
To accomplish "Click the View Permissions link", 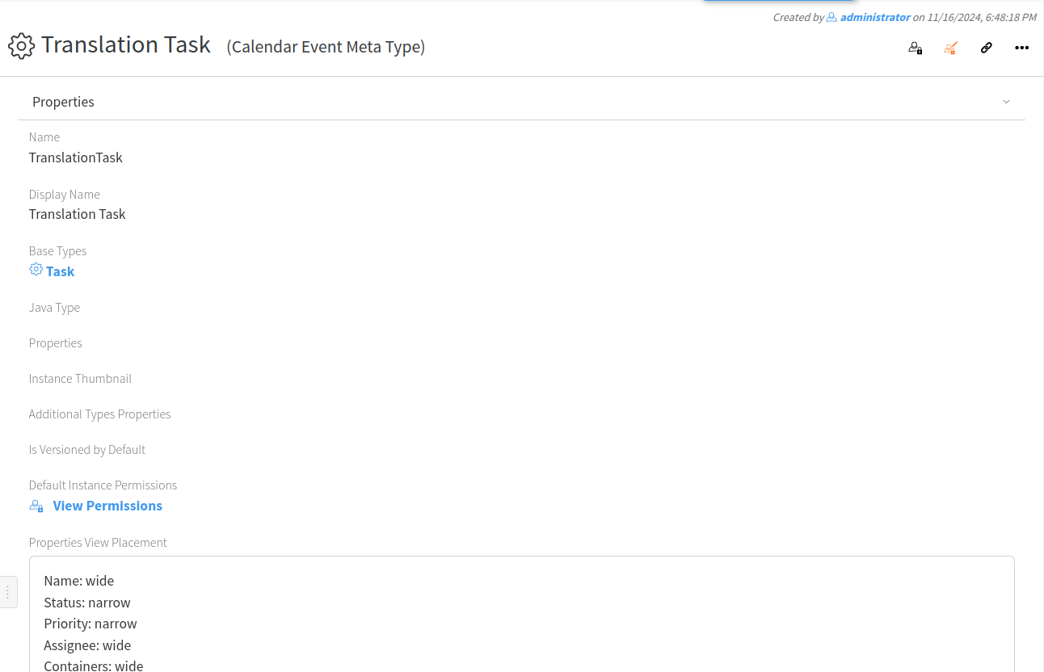I will [x=107, y=506].
